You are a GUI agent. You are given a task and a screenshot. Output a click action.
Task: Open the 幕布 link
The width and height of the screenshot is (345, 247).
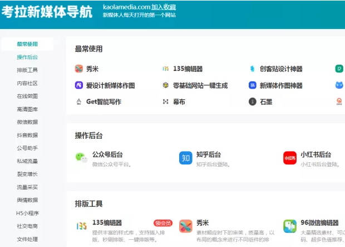179,101
